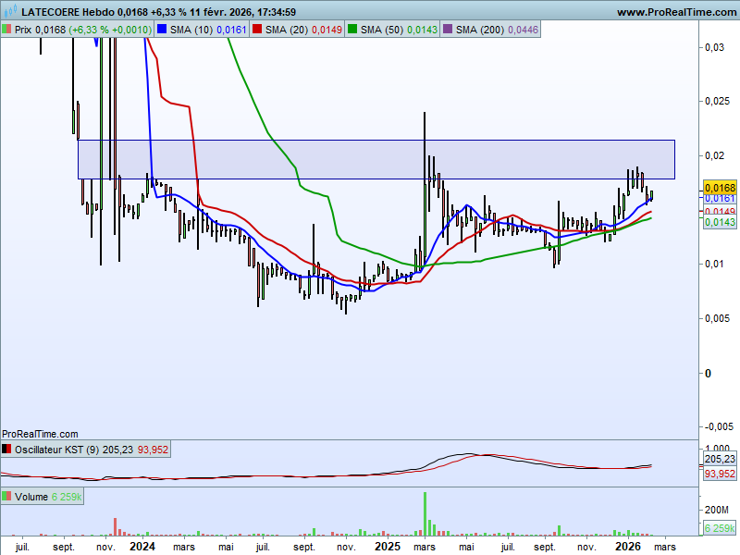Click the blue 0,0161 price axis tag

pyautogui.click(x=720, y=199)
